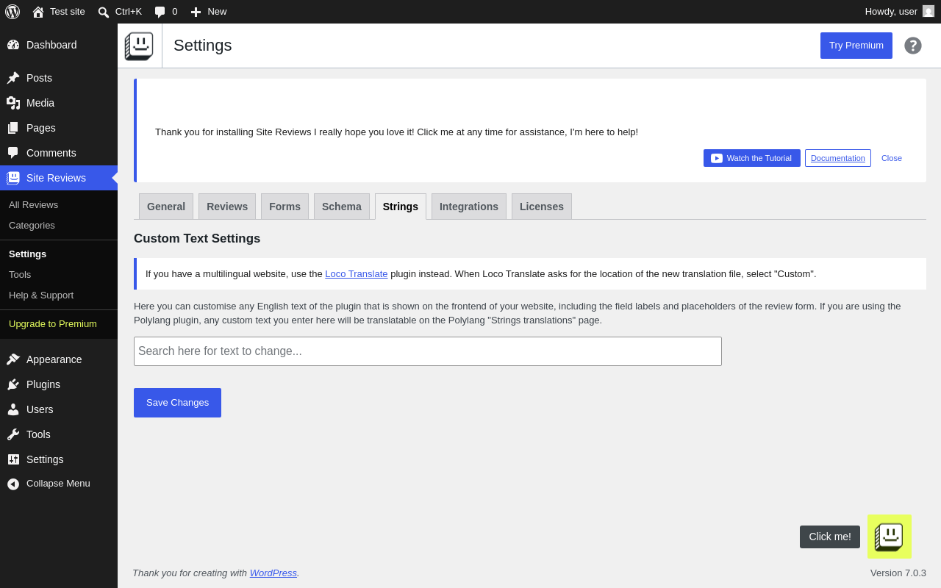
Task: Click Upgrade to Premium in sidebar
Action: pos(59,323)
